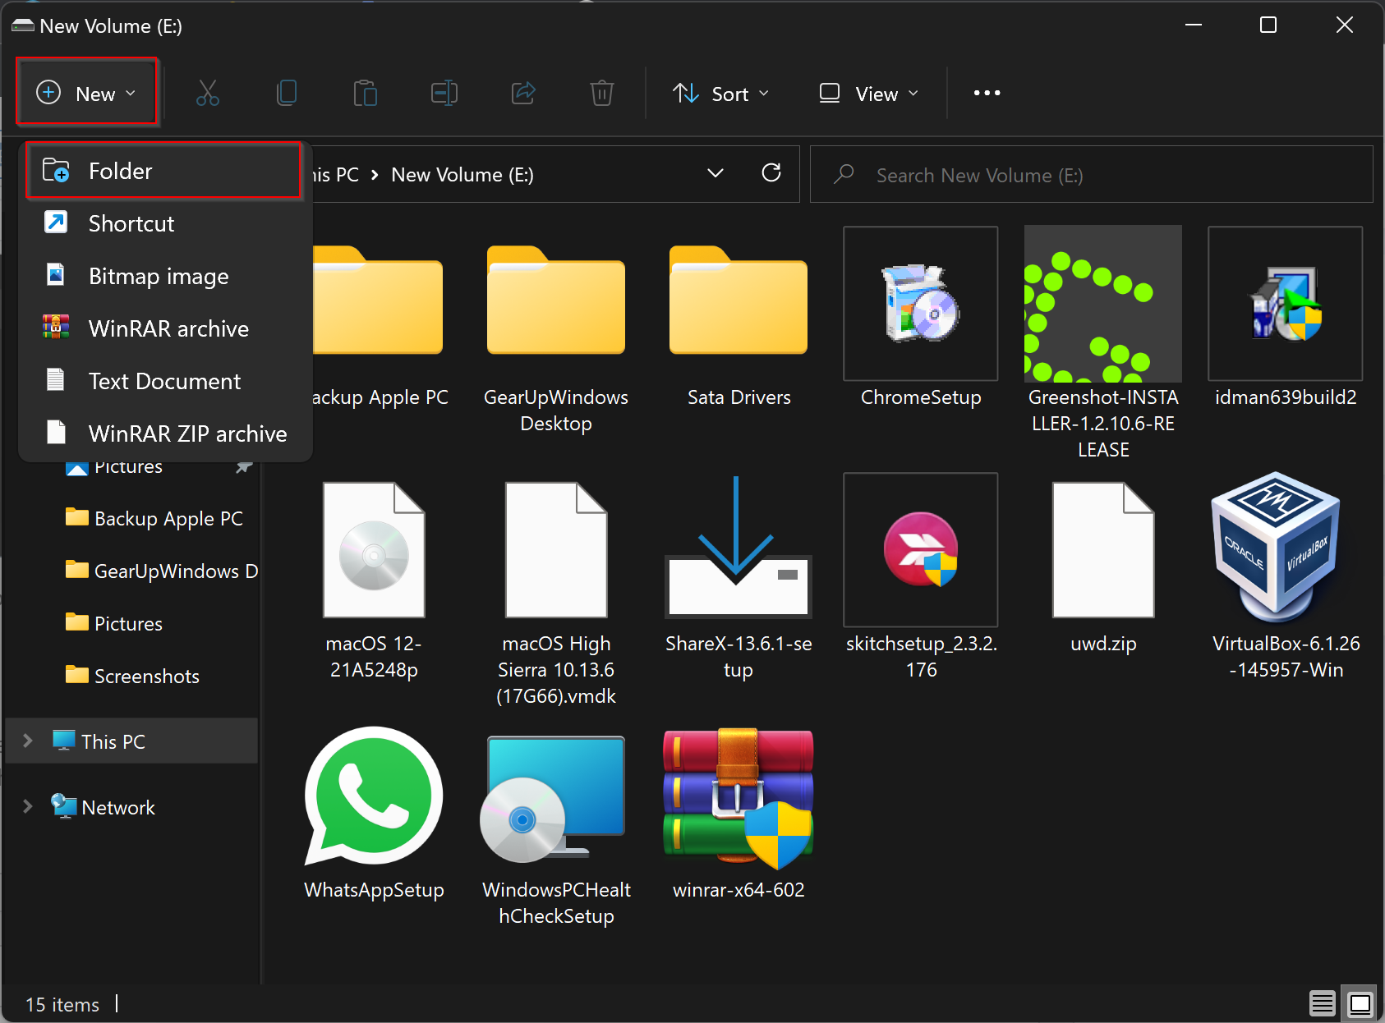Select the macOS High Sierra vmdk file
Image resolution: width=1385 pixels, height=1023 pixels.
[556, 550]
